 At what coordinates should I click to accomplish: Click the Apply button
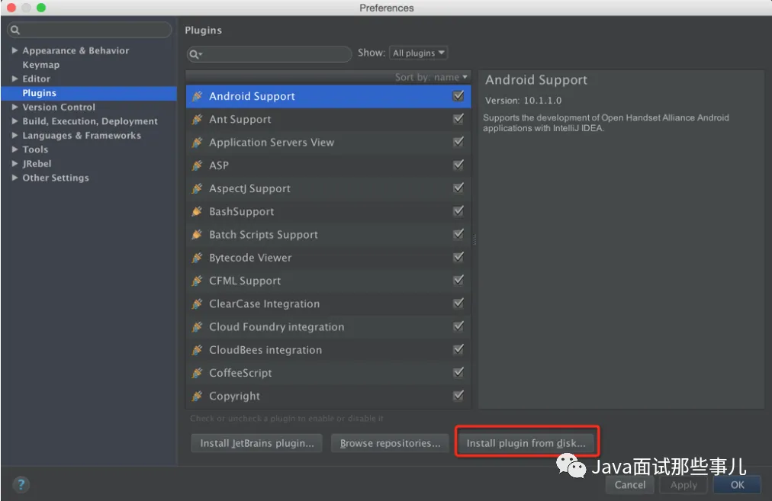(x=684, y=485)
